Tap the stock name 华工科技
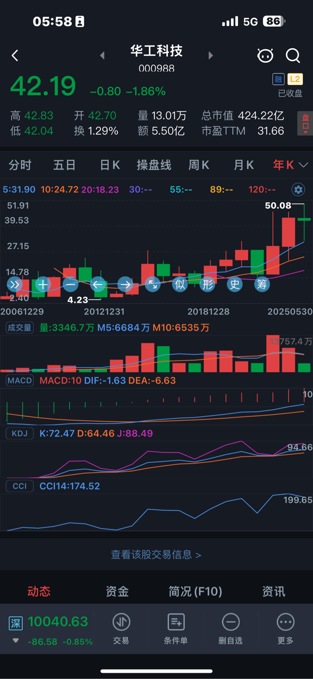The width and height of the screenshot is (313, 679). pyautogui.click(x=156, y=51)
